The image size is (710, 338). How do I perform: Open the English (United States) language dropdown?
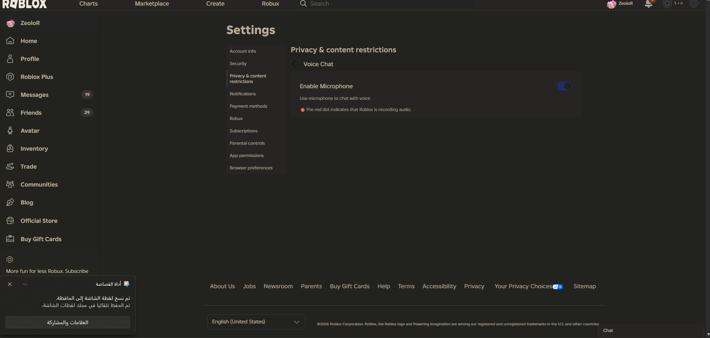[256, 322]
